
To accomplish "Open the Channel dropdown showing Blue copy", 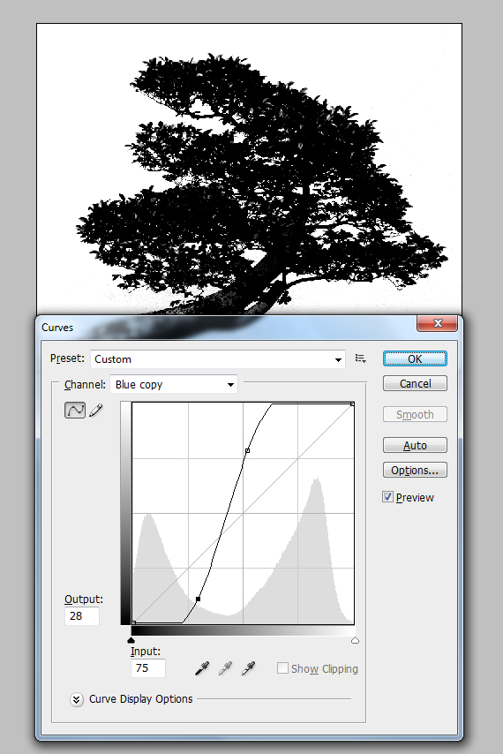I will [174, 384].
